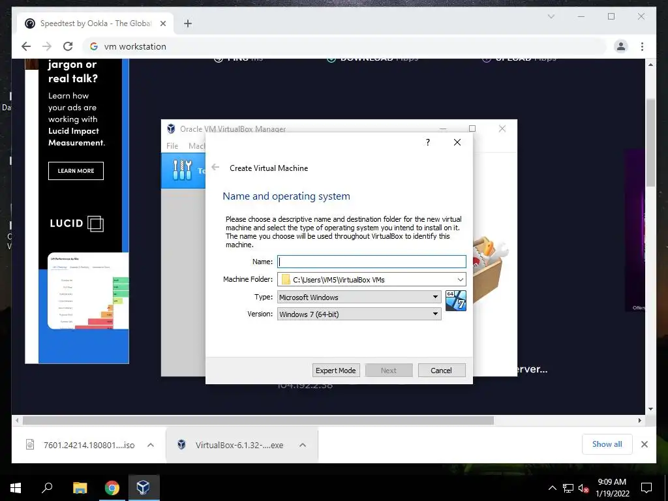The width and height of the screenshot is (668, 501).
Task: Click the horizontal scrollbar left arrow
Action: (17, 421)
